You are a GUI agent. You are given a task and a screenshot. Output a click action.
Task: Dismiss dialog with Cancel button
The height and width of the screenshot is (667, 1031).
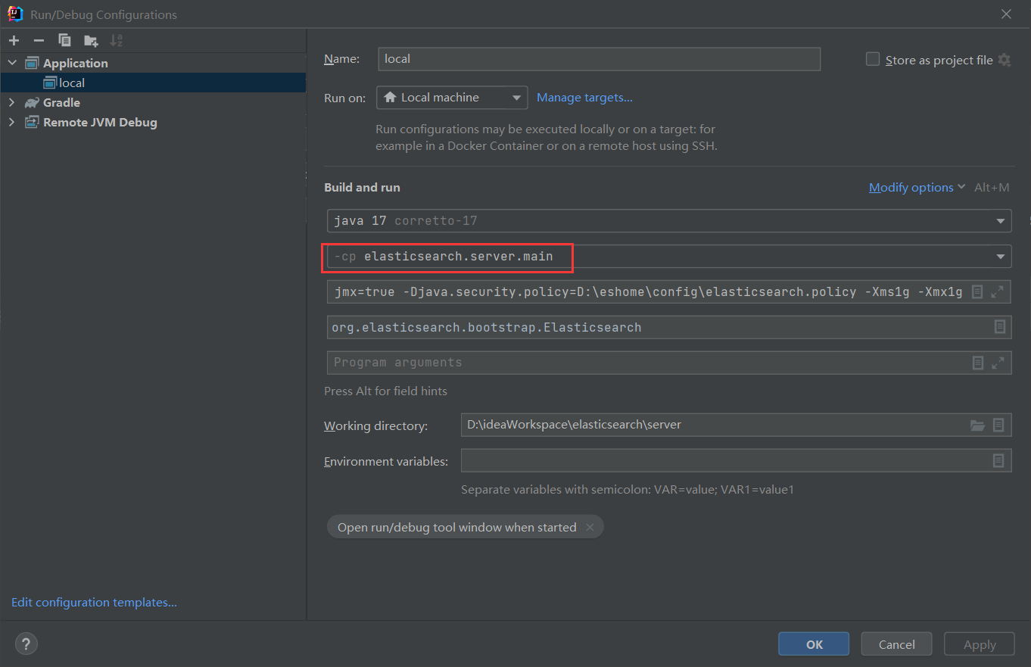pyautogui.click(x=897, y=644)
